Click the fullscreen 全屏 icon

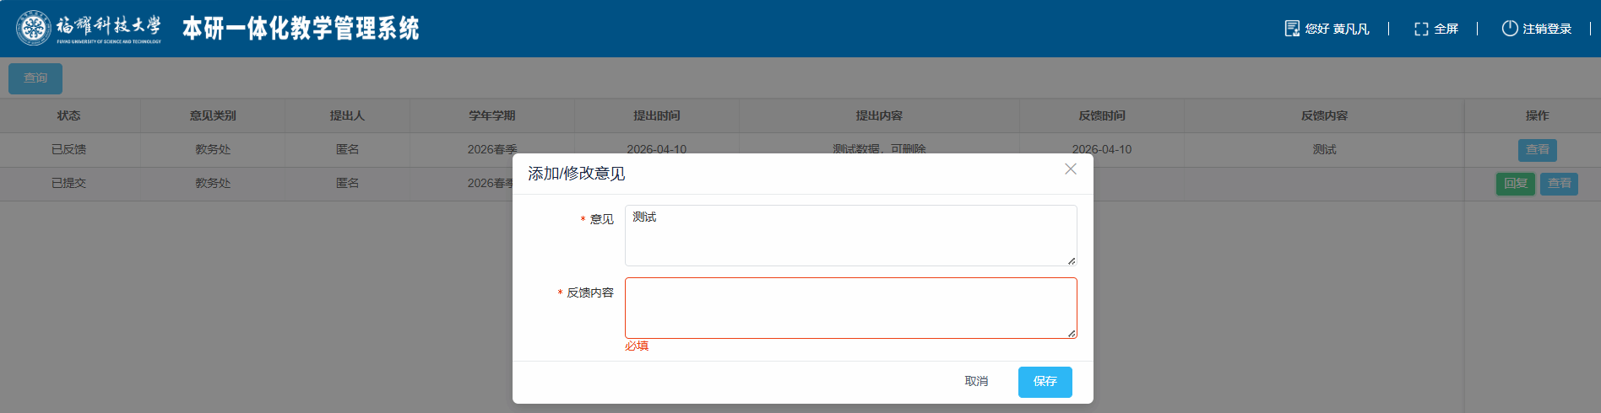click(1421, 29)
